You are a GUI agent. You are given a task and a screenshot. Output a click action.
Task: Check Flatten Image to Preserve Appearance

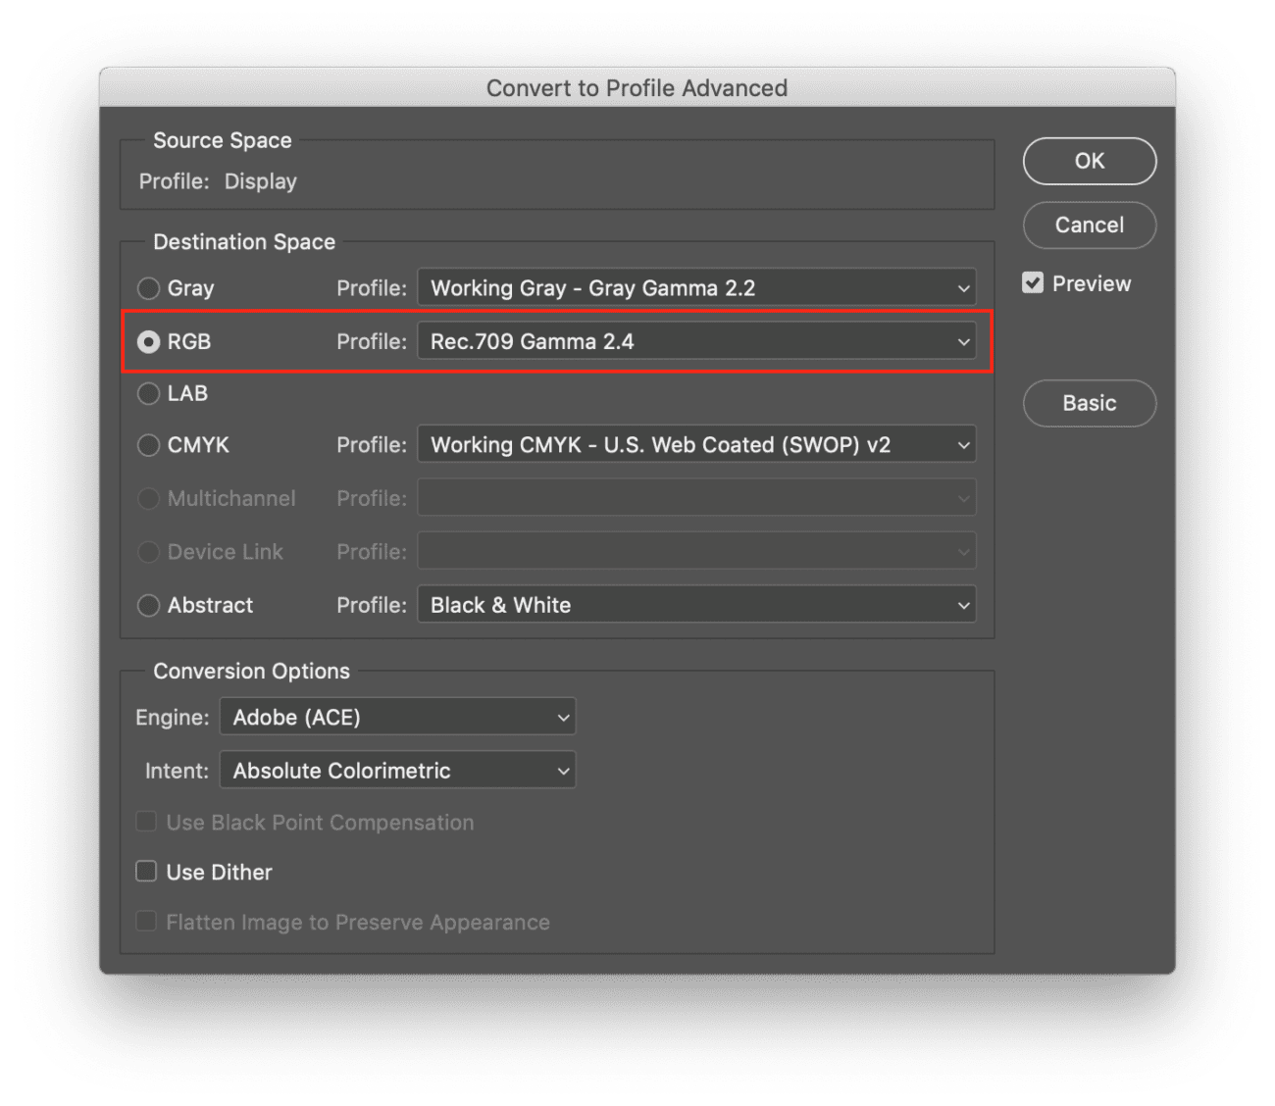[145, 921]
